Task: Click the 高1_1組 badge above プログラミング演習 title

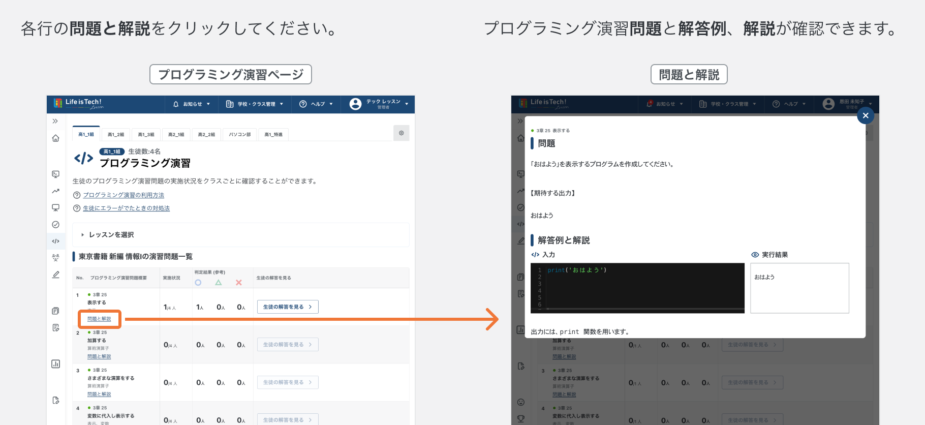Action: click(x=112, y=151)
